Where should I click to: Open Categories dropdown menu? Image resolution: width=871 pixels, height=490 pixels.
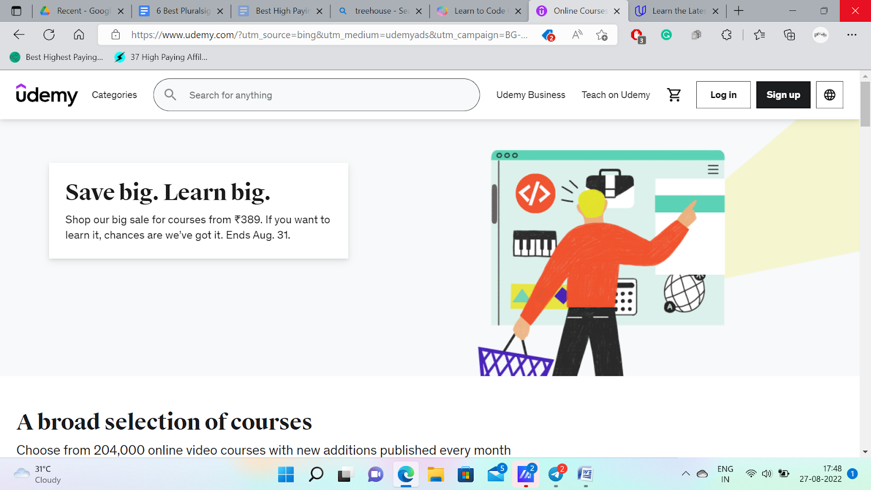114,95
